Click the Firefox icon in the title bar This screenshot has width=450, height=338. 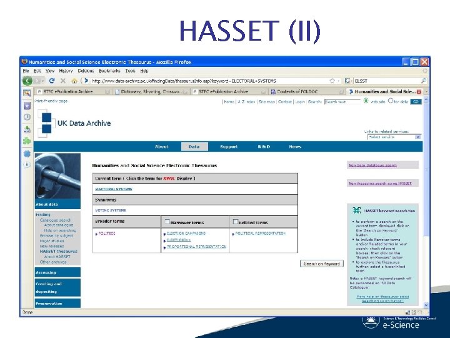point(24,61)
